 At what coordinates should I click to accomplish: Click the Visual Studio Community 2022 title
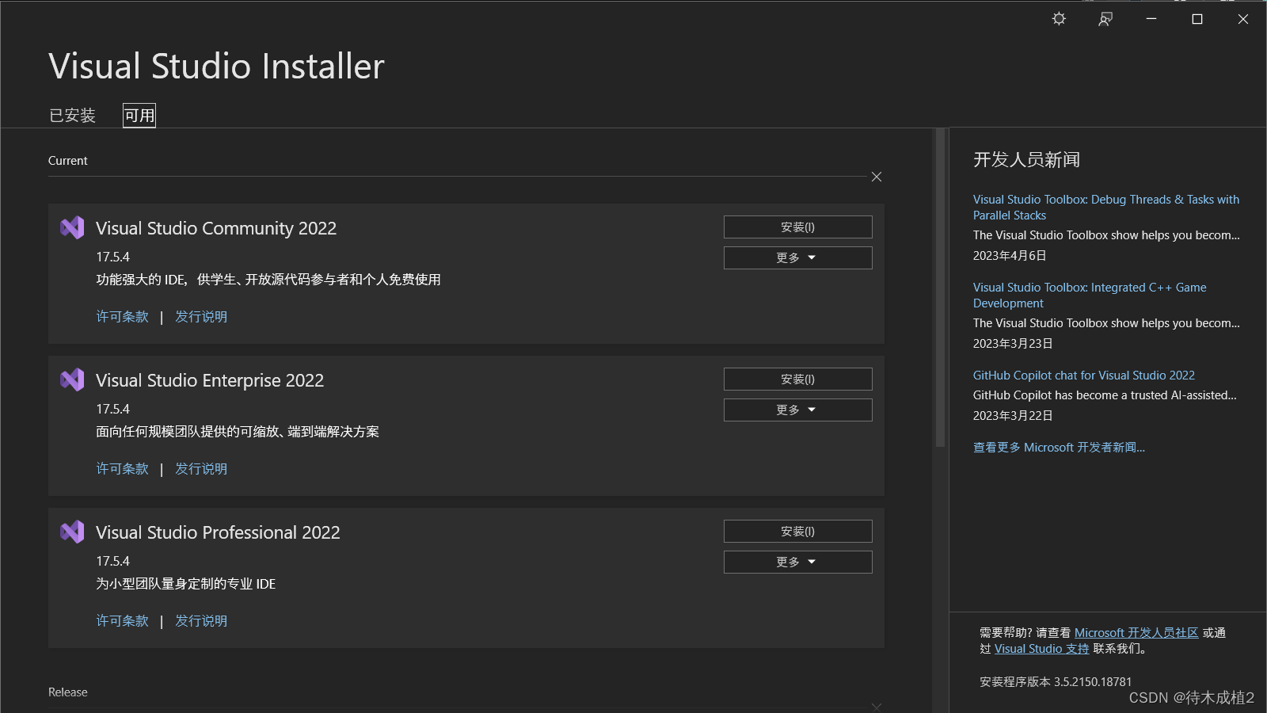(x=216, y=228)
